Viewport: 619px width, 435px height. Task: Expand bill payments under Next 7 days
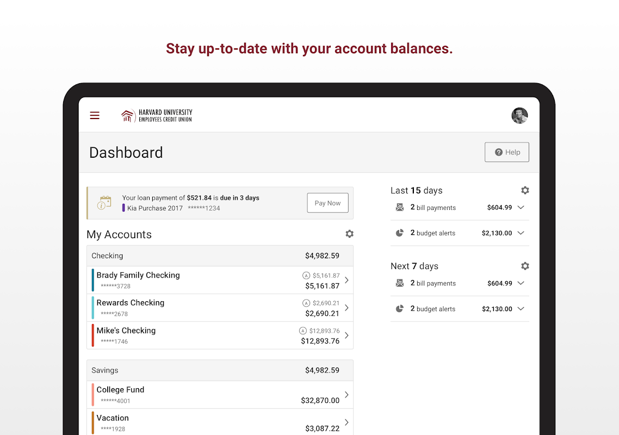coord(521,283)
